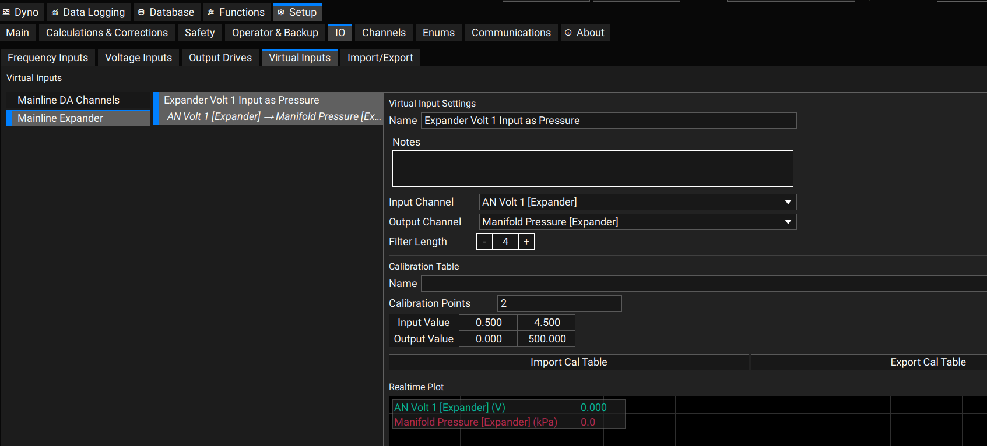
Task: Open the Database tab
Action: click(x=166, y=12)
